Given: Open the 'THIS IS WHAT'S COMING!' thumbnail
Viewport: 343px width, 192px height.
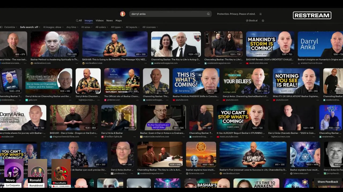Looking at the screenshot, I should (196, 81).
